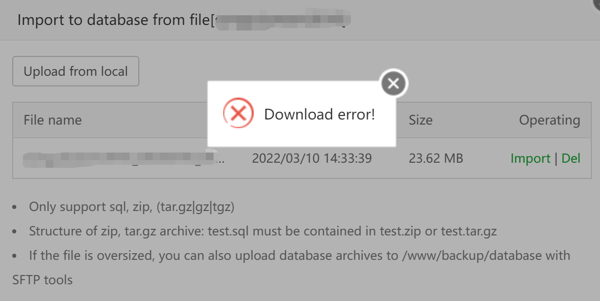Click the blurred file name in dialog title

[x=280, y=20]
